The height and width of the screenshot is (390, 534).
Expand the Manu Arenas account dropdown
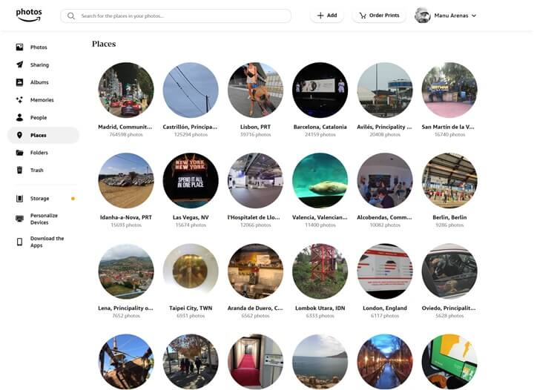474,16
